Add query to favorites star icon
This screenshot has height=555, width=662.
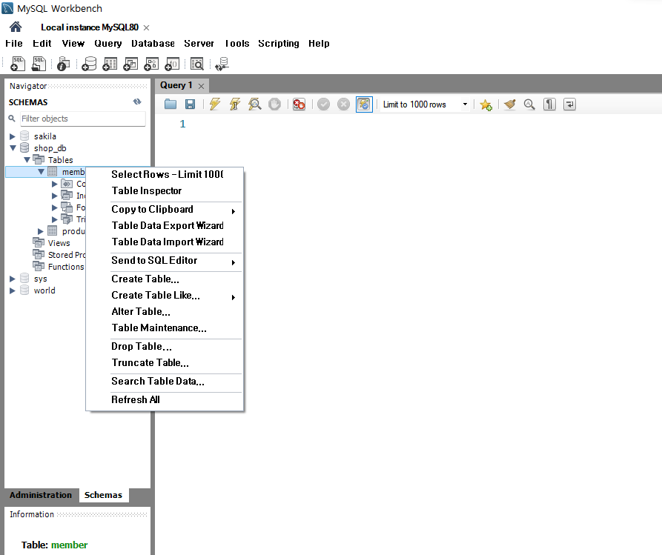[x=486, y=104]
